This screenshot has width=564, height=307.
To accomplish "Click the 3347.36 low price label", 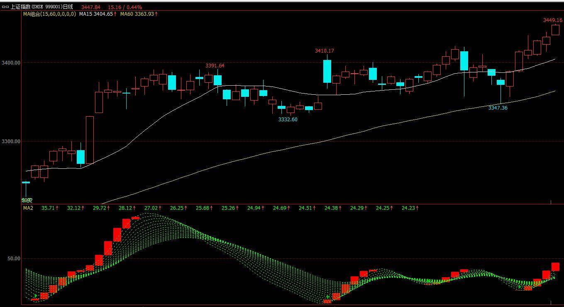I will pyautogui.click(x=498, y=108).
